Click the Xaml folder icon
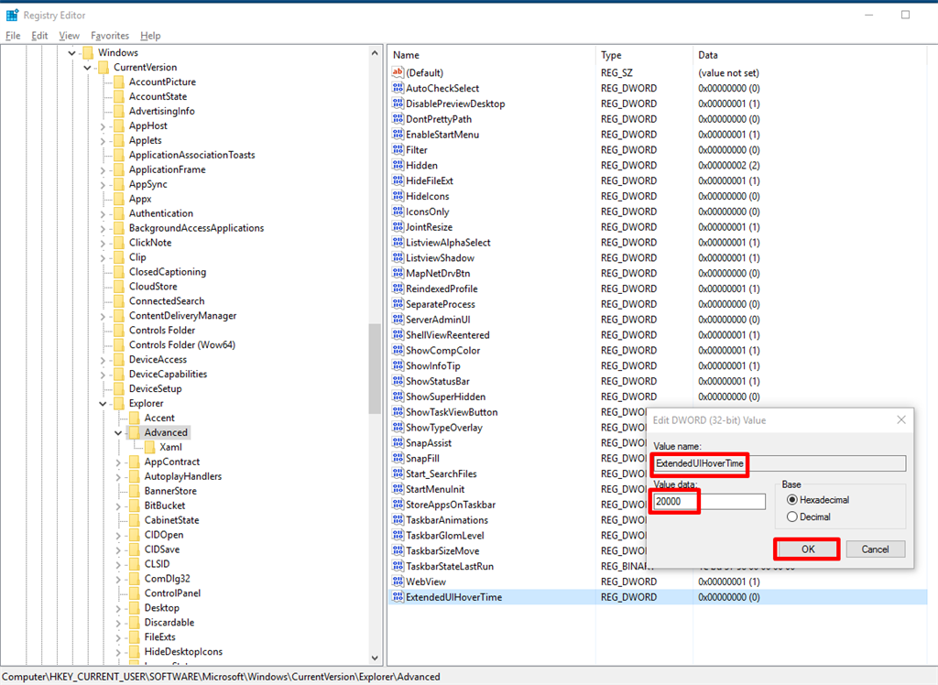 click(x=149, y=447)
